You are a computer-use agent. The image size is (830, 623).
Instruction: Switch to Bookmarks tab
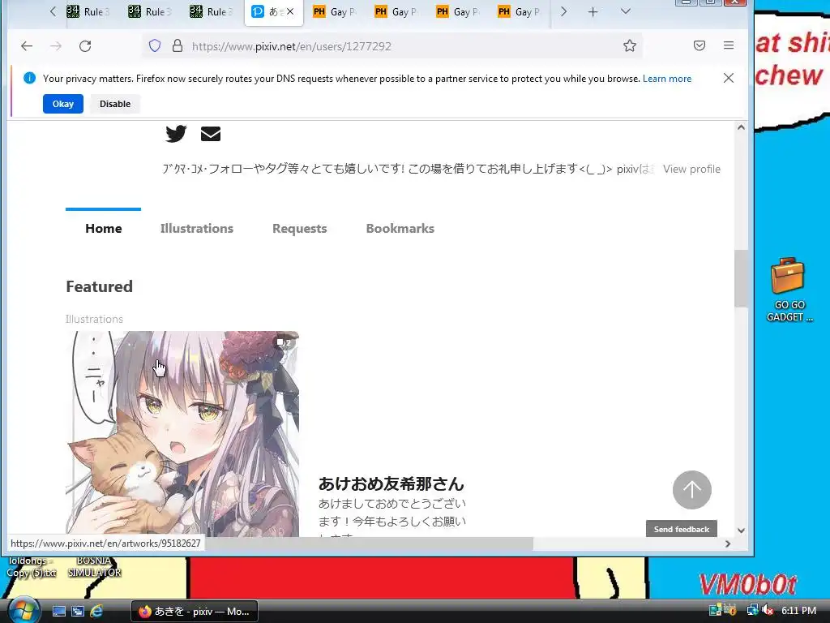[x=400, y=228]
